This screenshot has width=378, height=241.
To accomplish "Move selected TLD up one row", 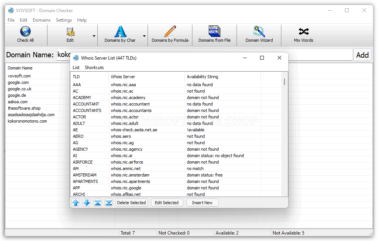I will pos(76,203).
